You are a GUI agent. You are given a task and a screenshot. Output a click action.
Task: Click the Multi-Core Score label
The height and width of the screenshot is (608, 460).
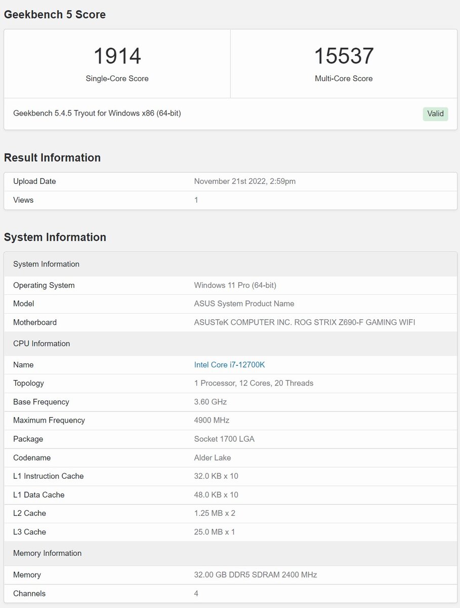(344, 79)
